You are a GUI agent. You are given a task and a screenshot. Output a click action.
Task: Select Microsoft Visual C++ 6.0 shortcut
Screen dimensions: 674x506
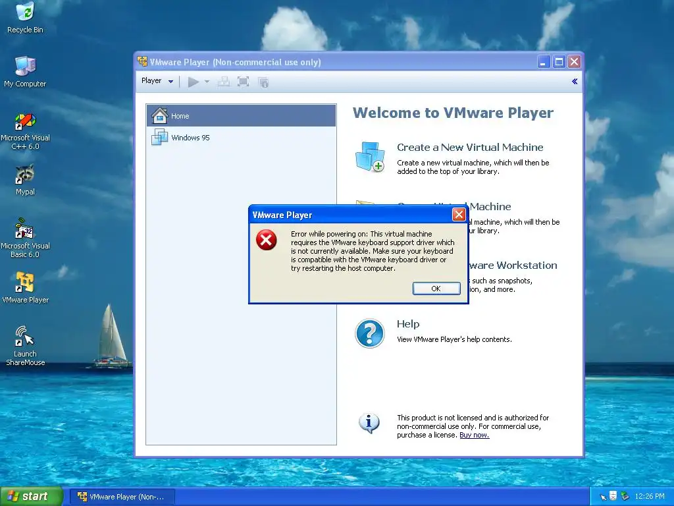click(x=26, y=131)
